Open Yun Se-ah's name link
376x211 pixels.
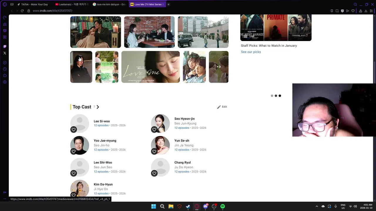[182, 141]
